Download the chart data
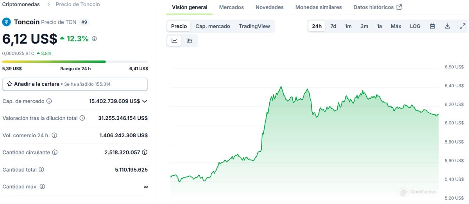The height and width of the screenshot is (204, 469). [x=448, y=27]
